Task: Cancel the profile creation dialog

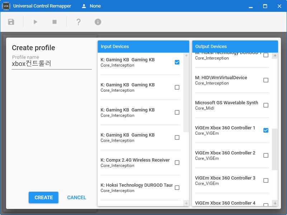Action: (x=77, y=197)
